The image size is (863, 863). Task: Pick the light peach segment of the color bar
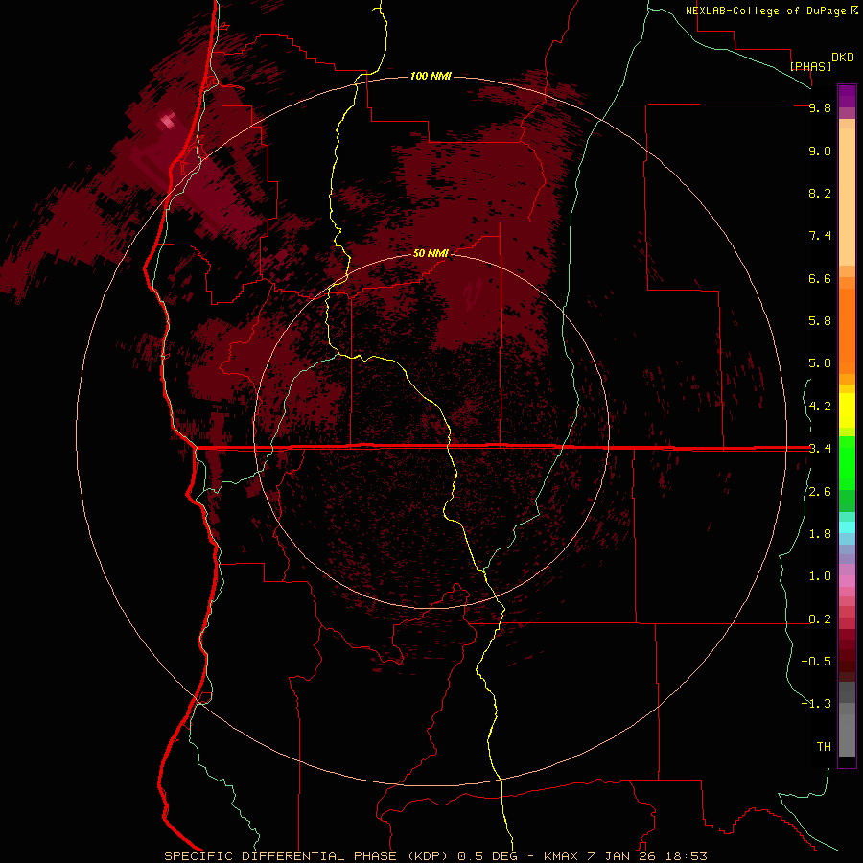tap(847, 197)
